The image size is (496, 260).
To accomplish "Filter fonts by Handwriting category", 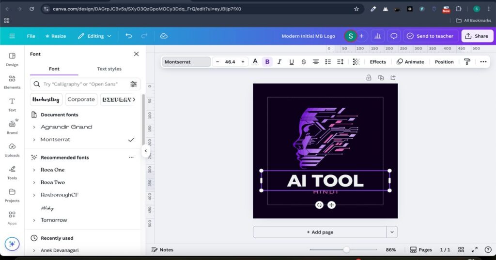I will tap(46, 100).
